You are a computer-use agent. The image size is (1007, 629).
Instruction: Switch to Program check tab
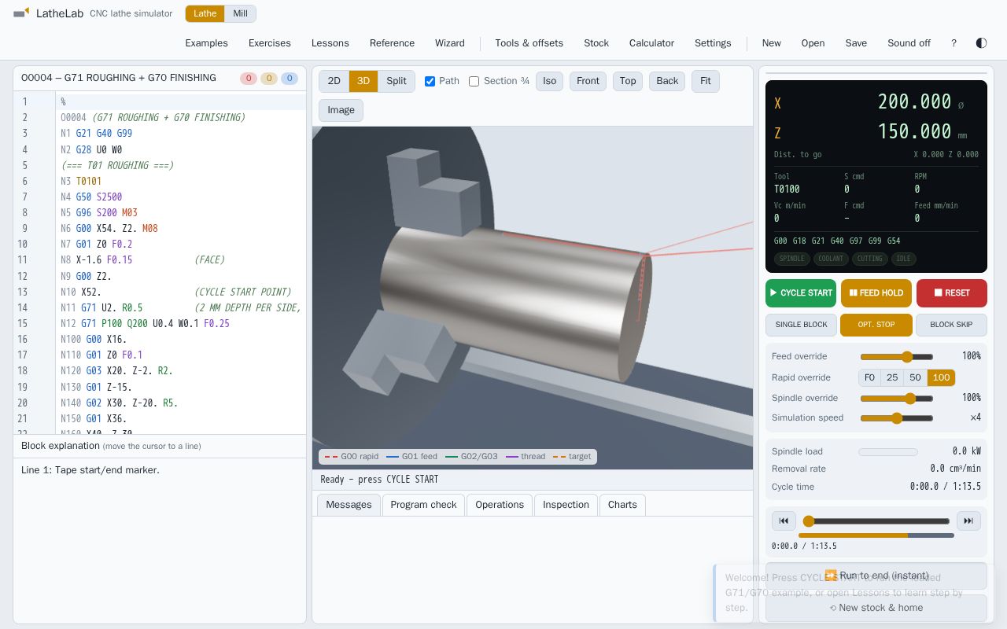pyautogui.click(x=423, y=505)
